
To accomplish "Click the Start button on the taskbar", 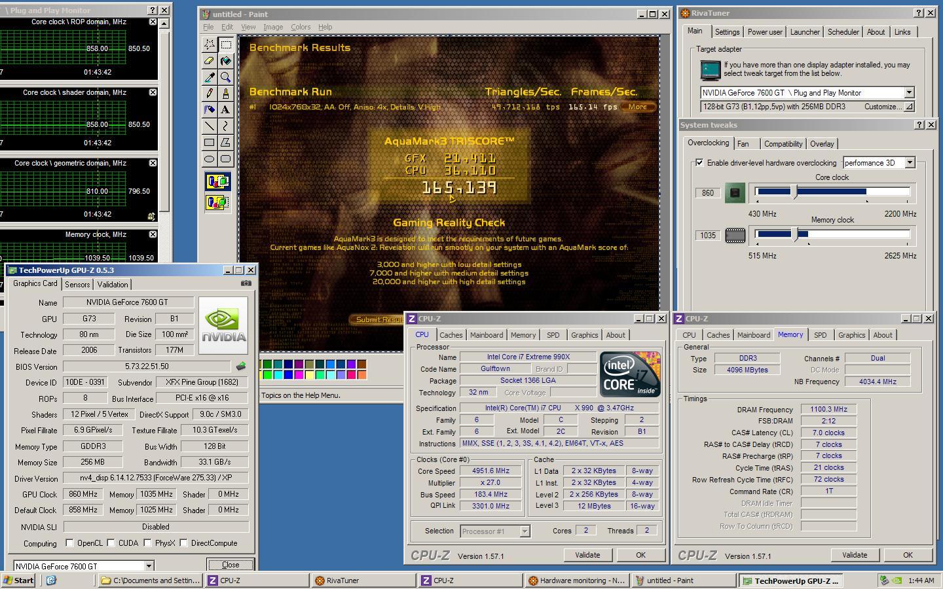I will point(18,580).
